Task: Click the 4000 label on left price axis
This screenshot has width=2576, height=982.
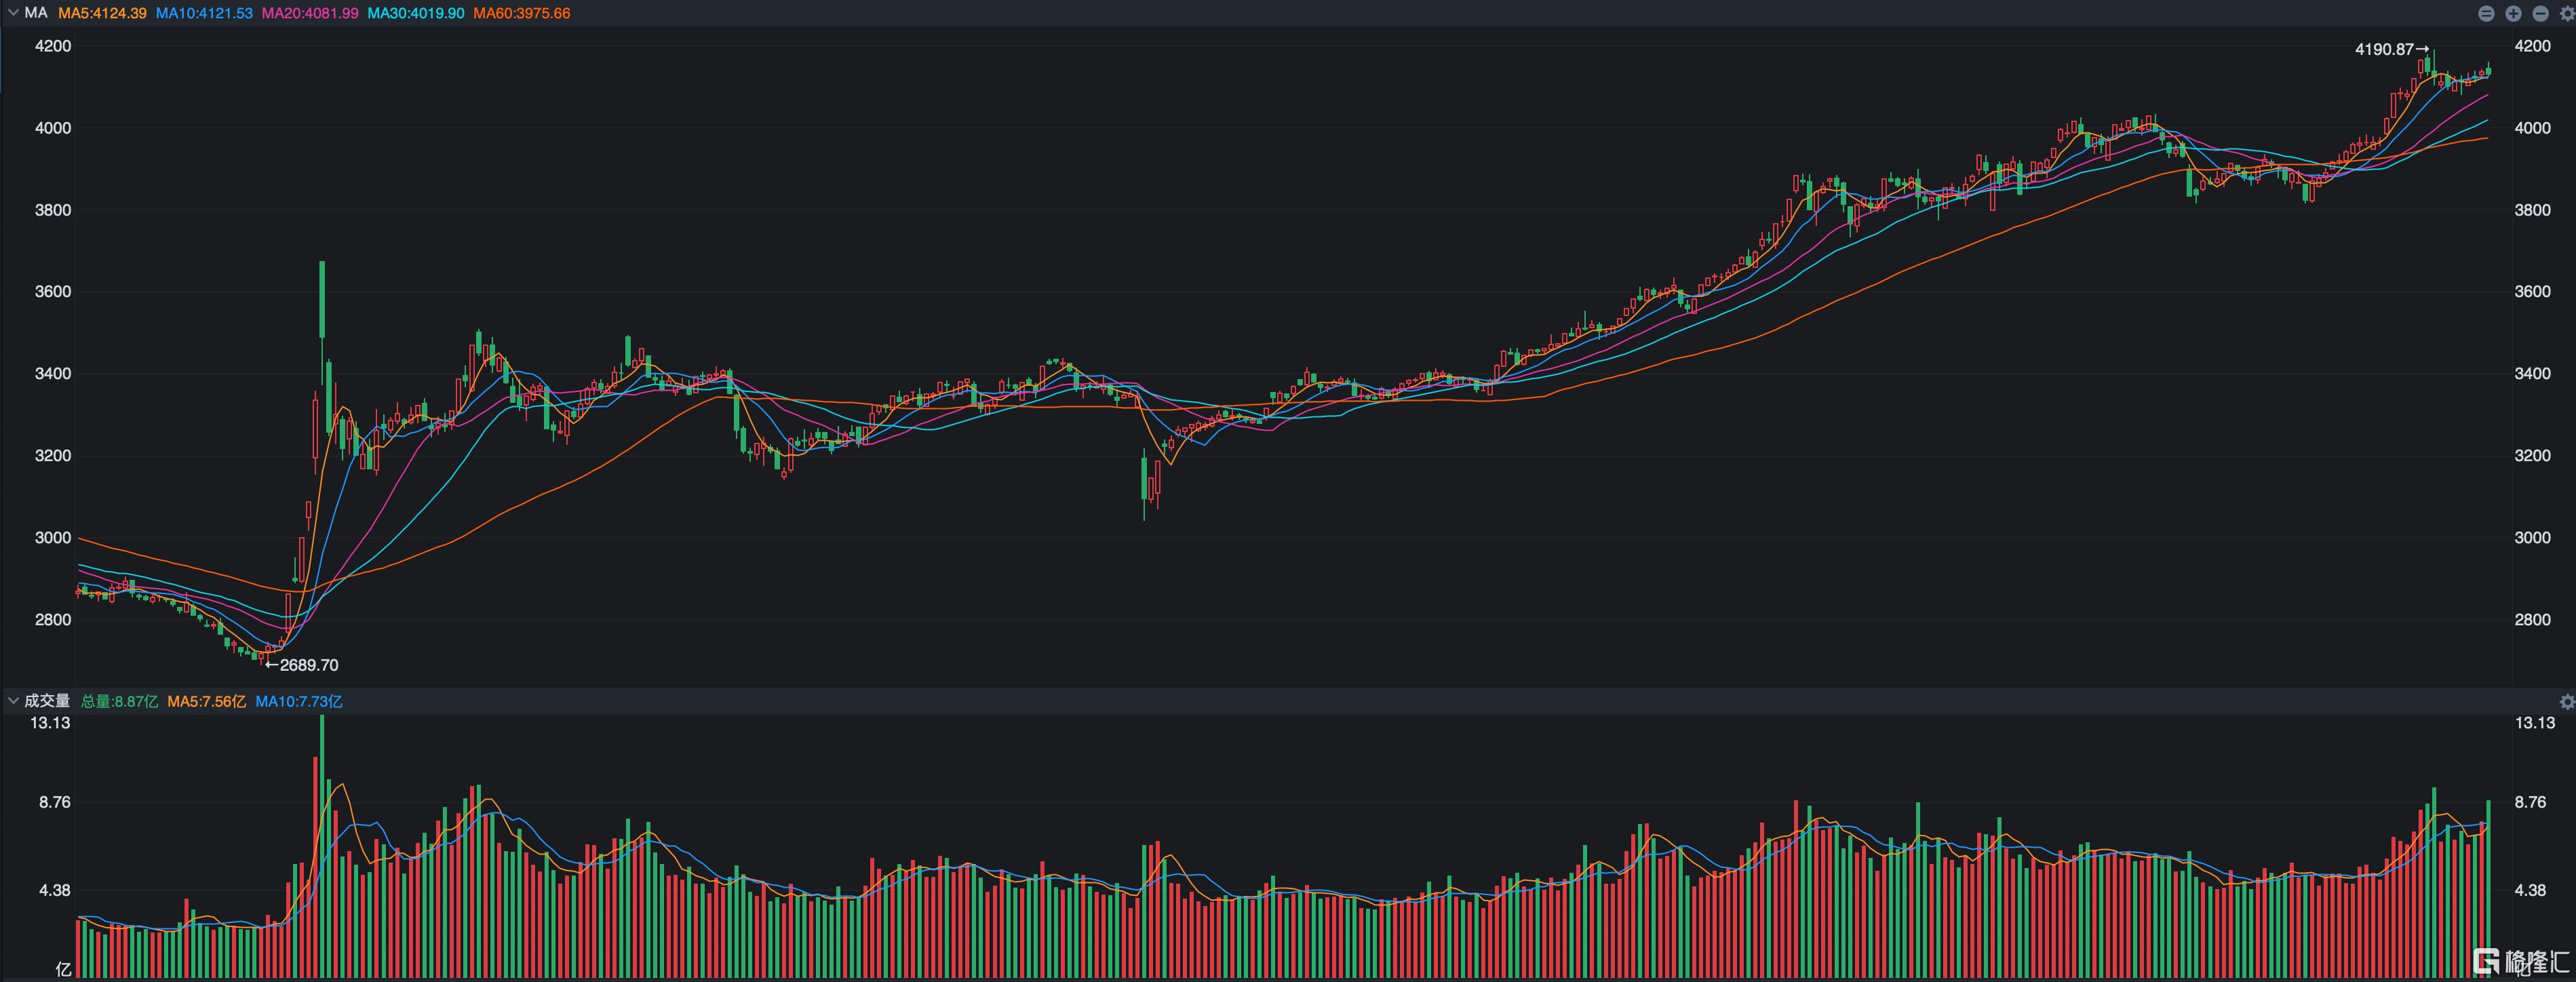Action: [x=53, y=128]
